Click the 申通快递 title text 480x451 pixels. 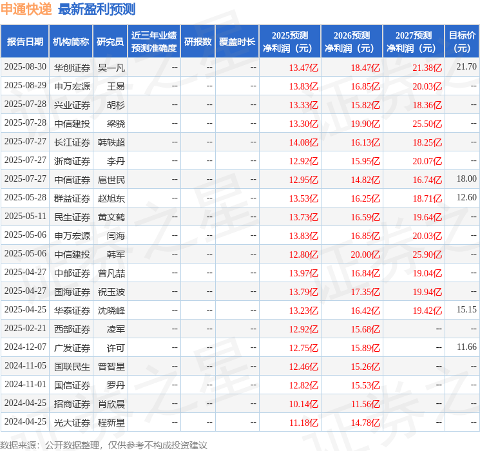(x=26, y=9)
